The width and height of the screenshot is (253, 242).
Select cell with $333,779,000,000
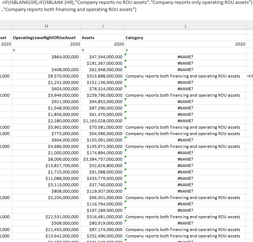point(103,178)
